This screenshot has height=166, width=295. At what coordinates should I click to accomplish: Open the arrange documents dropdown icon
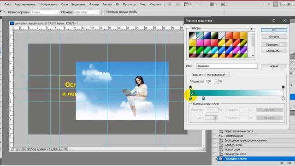(x=213, y=4)
